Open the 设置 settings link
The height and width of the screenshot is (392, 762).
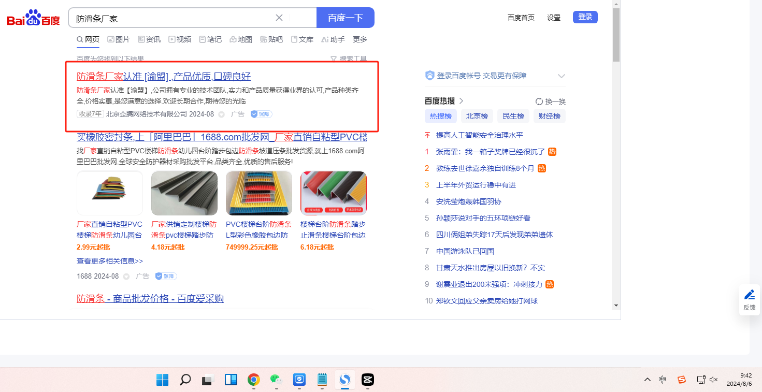click(x=554, y=18)
